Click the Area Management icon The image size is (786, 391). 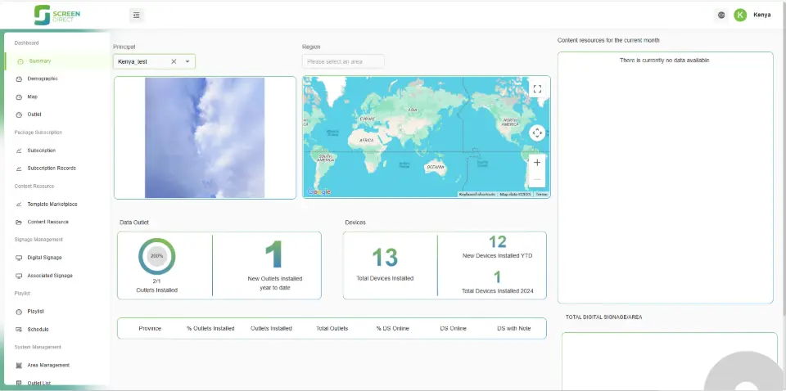pyautogui.click(x=19, y=366)
